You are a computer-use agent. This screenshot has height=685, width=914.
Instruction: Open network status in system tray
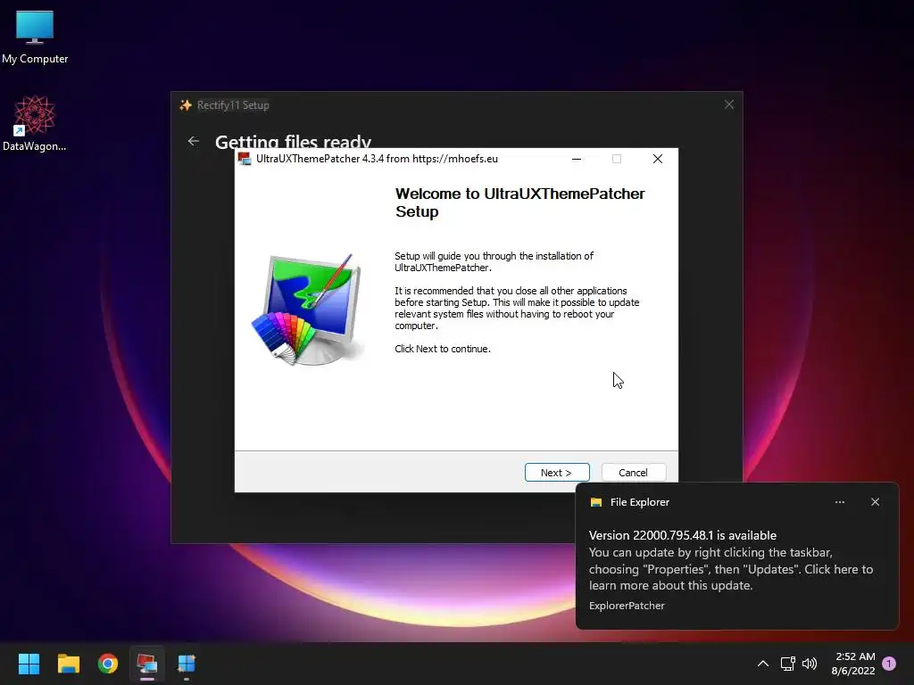click(787, 664)
